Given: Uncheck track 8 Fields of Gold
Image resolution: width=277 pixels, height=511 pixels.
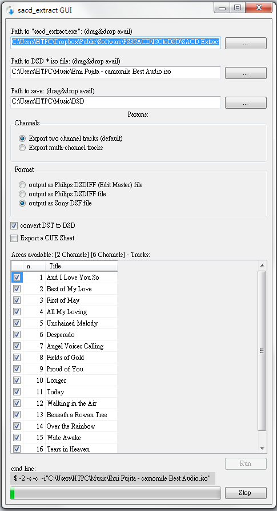Looking at the screenshot, I should click(17, 357).
